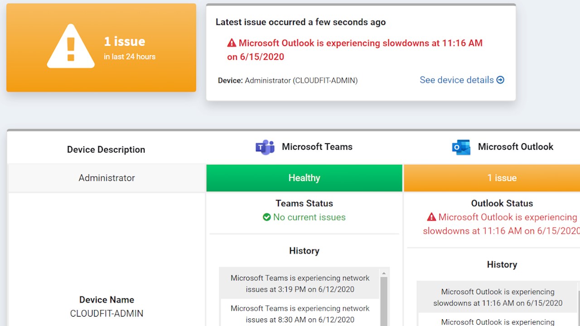The image size is (580, 326).
Task: Select Teams history entry at 8:30 AM
Action: coord(300,314)
